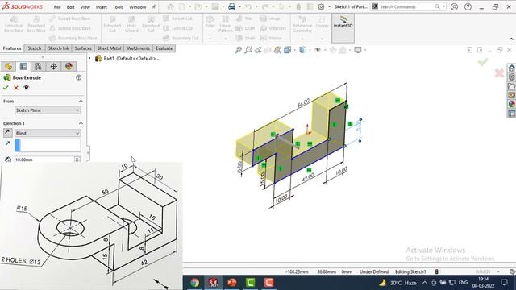Toggle the Instant3D button

tap(343, 27)
